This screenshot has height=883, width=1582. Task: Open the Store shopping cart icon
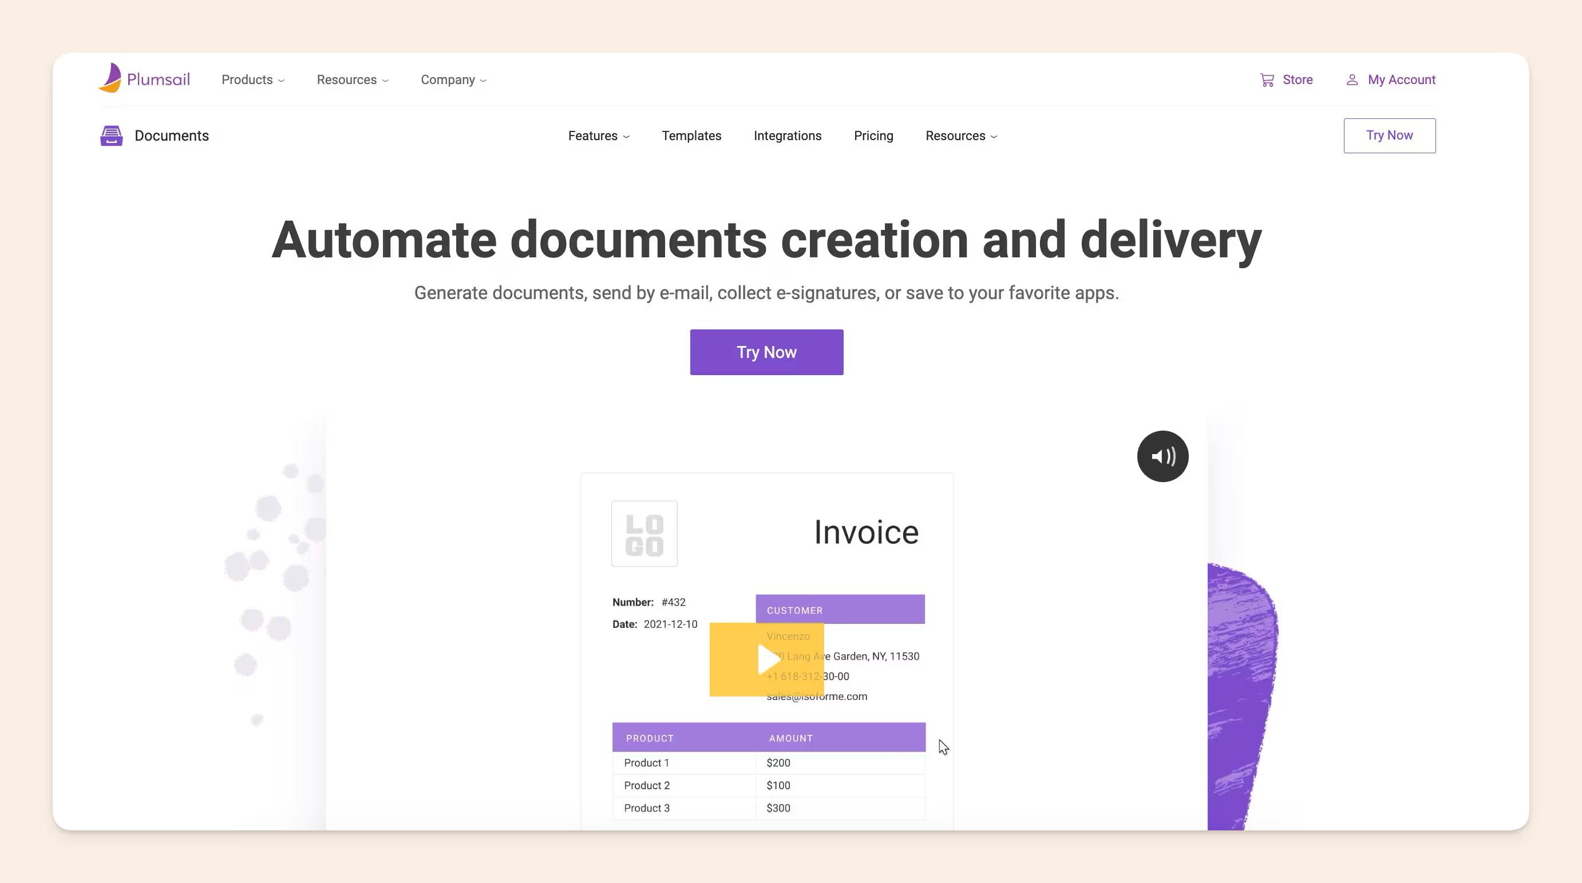[1267, 79]
